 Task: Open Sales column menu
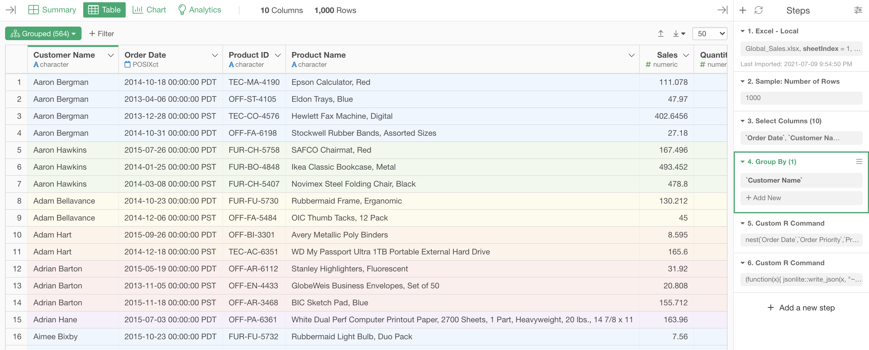click(686, 55)
